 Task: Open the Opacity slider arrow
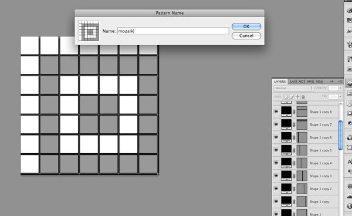(x=340, y=88)
